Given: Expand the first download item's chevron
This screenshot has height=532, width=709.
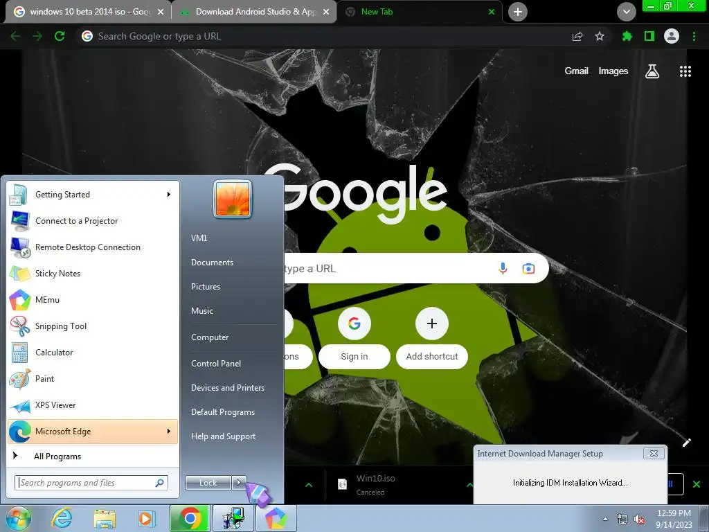Looking at the screenshot, I should [x=309, y=485].
